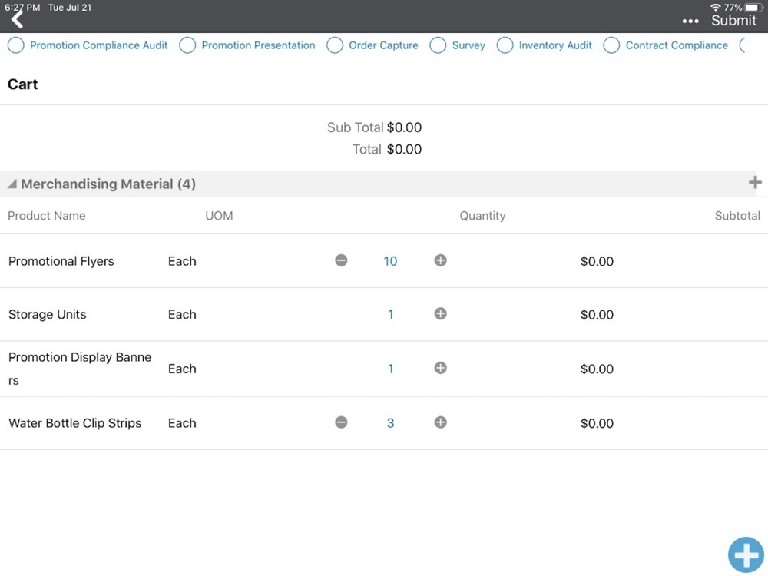Select the Promotion Presentation radio circle
Screen dimensions: 768x576
pos(187,45)
